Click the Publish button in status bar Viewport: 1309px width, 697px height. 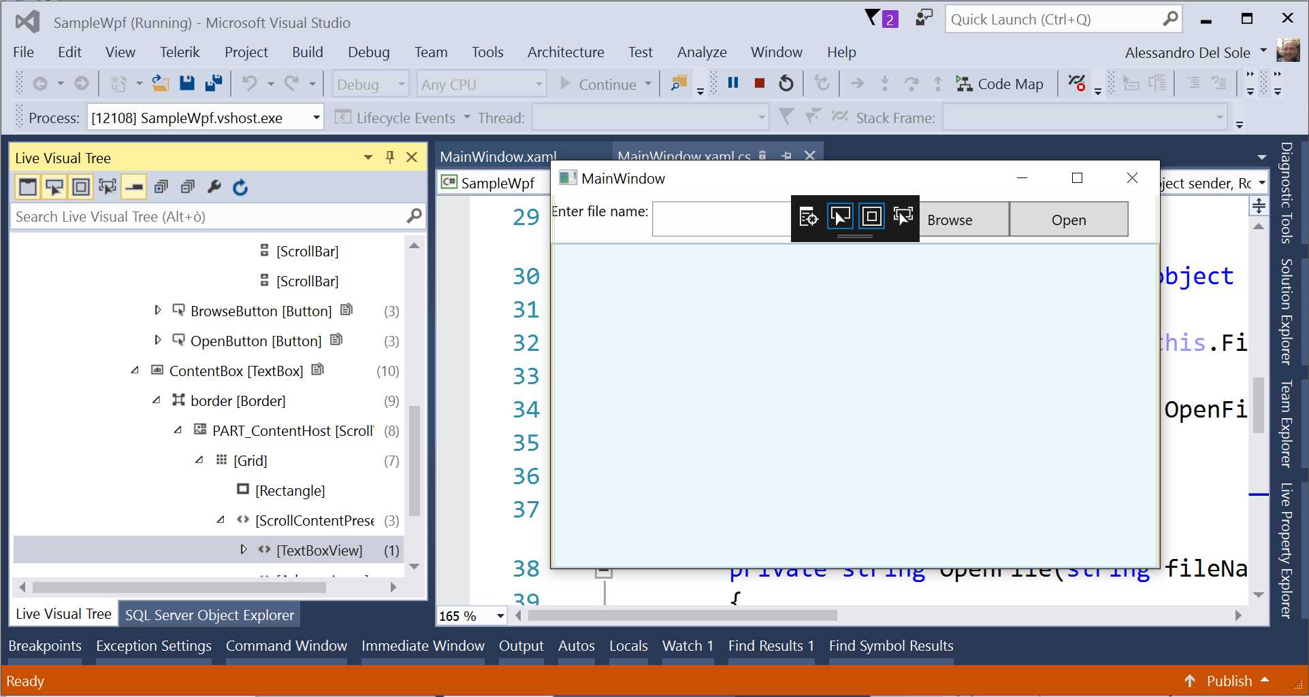point(1228,681)
